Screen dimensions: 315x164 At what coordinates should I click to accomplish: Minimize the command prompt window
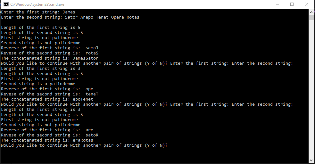click(x=278, y=4)
